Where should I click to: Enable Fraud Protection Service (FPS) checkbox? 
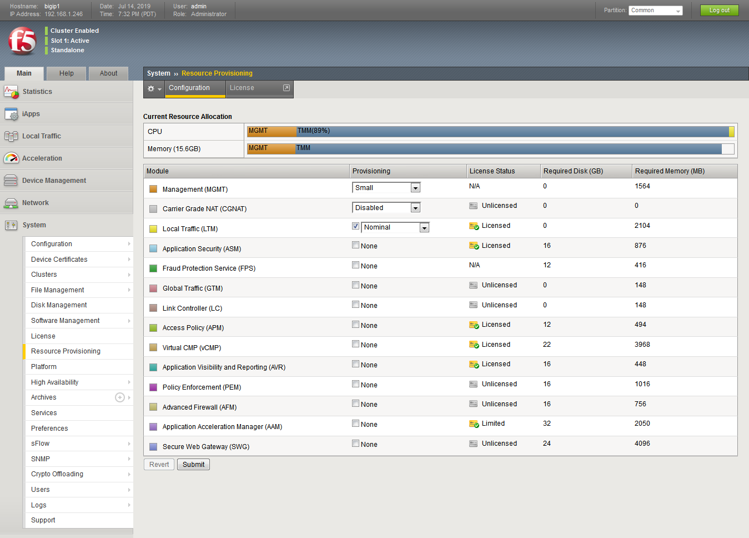pyautogui.click(x=355, y=265)
